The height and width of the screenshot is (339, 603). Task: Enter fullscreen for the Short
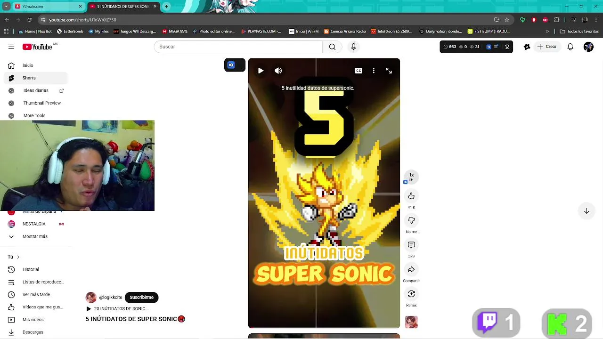point(389,71)
